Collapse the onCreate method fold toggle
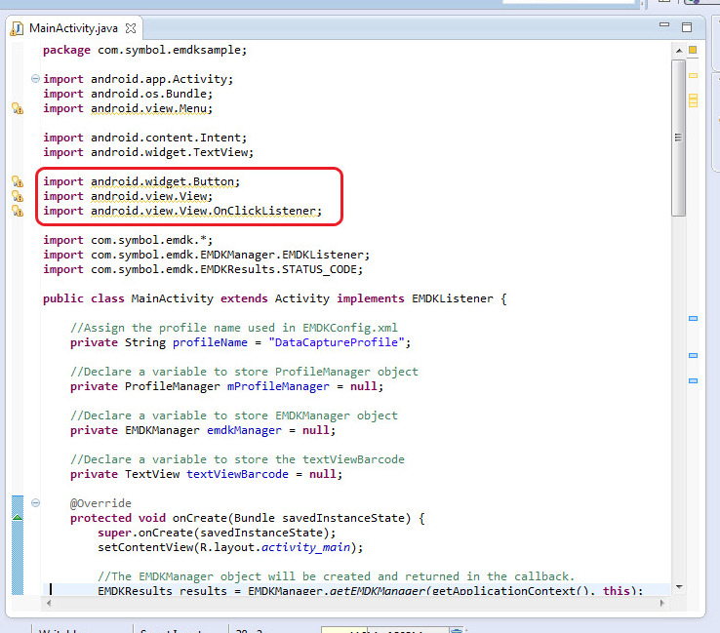The height and width of the screenshot is (633, 720). point(36,503)
